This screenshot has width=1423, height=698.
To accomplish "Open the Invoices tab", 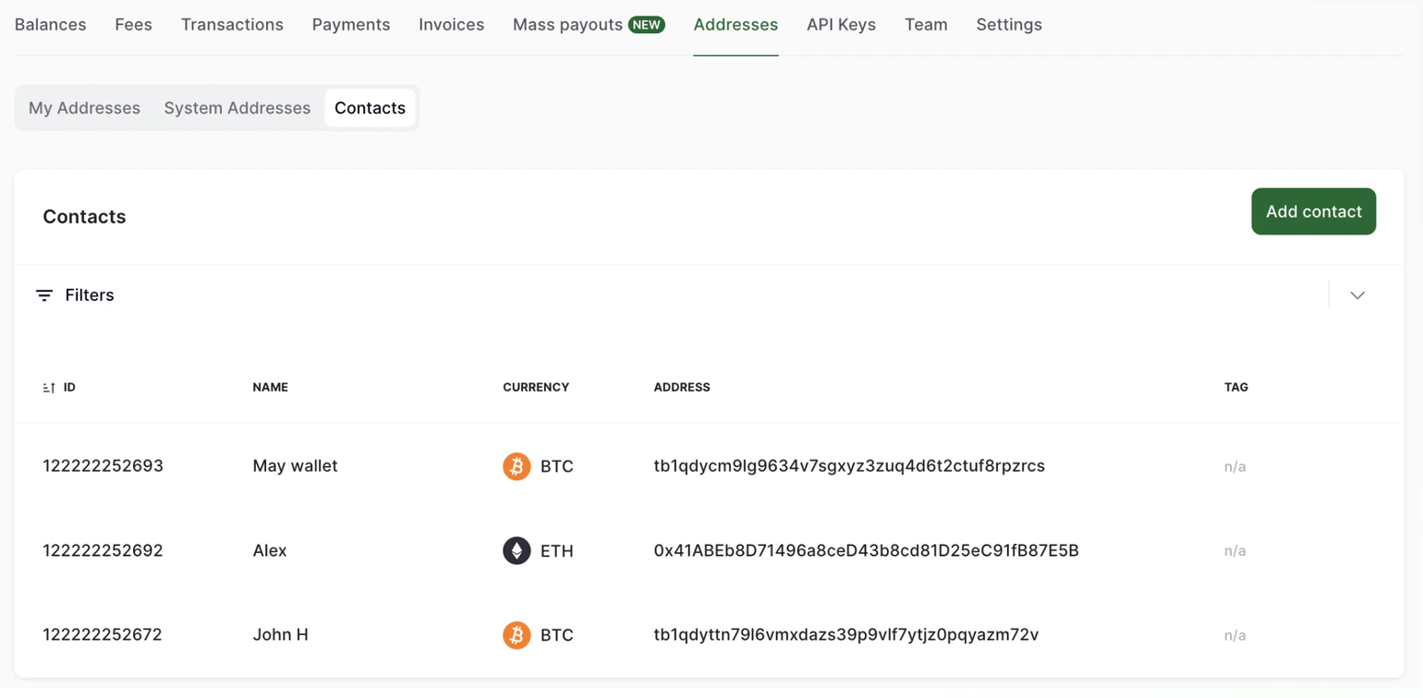I will pyautogui.click(x=452, y=25).
